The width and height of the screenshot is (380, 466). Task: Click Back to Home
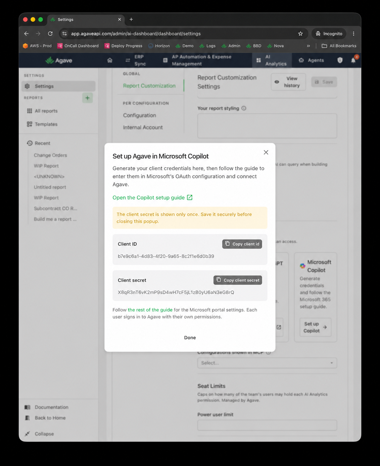[45, 418]
